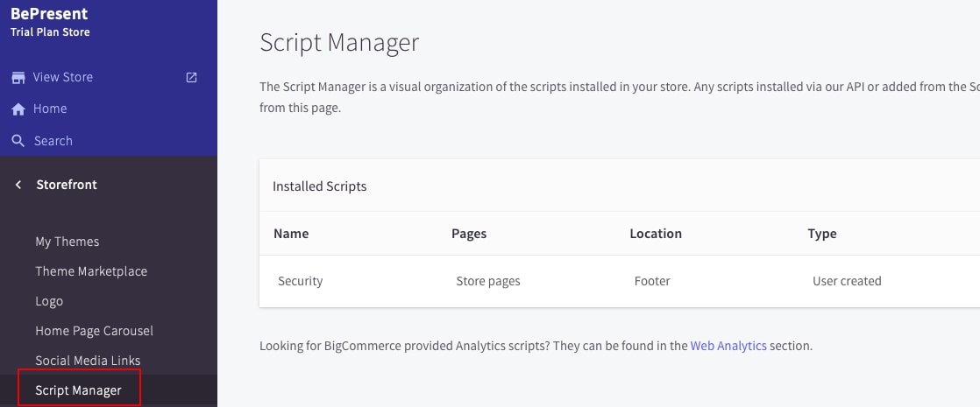Click the BePresent store name
This screenshot has width=980, height=407.
[49, 14]
